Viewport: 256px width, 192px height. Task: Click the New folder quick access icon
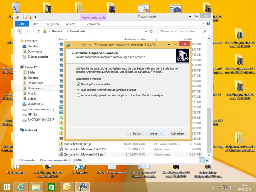coord(30,17)
